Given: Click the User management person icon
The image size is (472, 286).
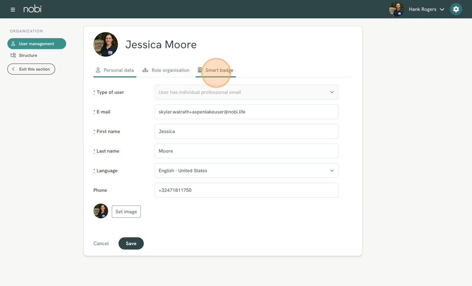Looking at the screenshot, I should pos(13,44).
